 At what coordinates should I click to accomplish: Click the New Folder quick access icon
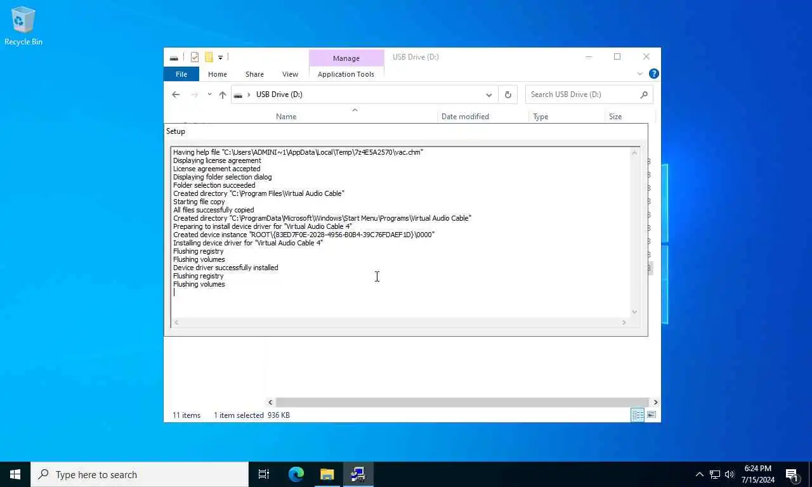pyautogui.click(x=209, y=57)
